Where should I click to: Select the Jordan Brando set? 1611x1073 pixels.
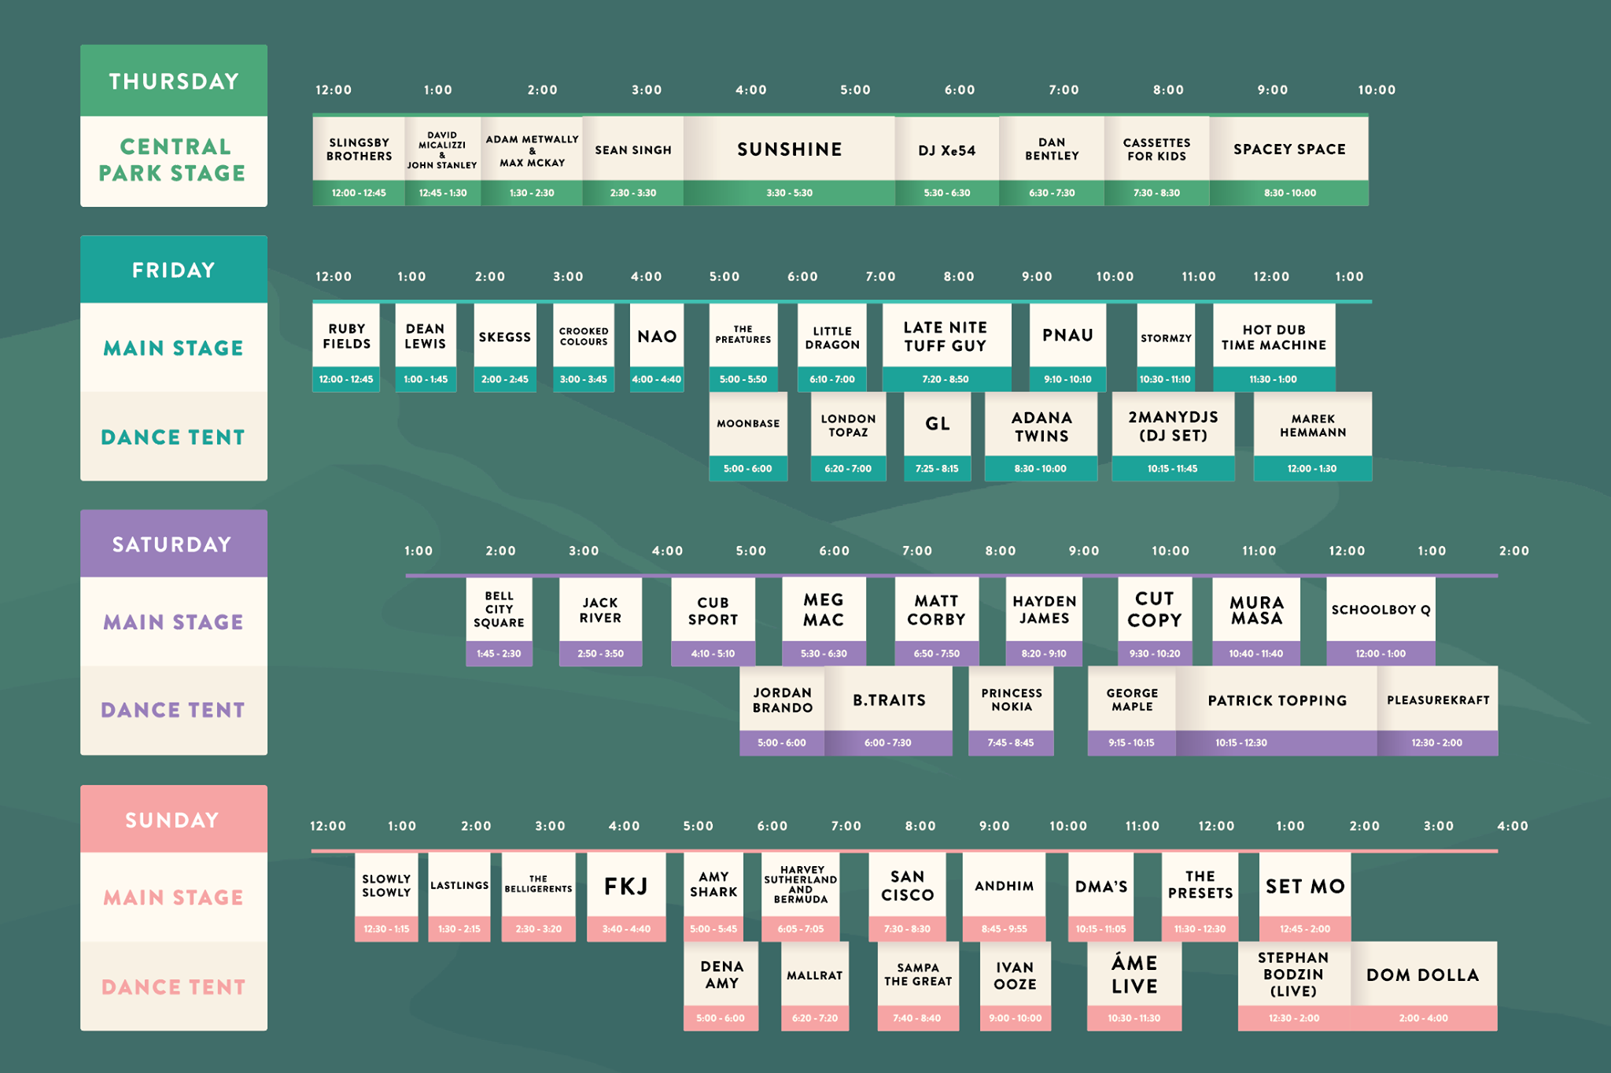point(782,710)
